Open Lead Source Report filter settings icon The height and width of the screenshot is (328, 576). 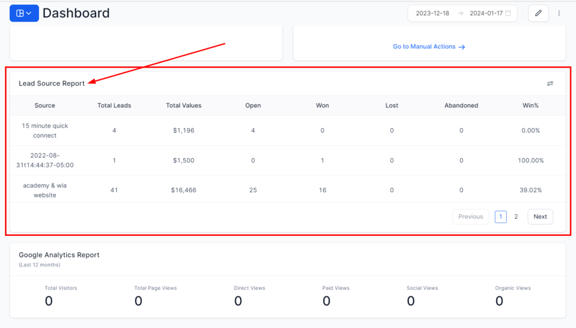click(550, 83)
